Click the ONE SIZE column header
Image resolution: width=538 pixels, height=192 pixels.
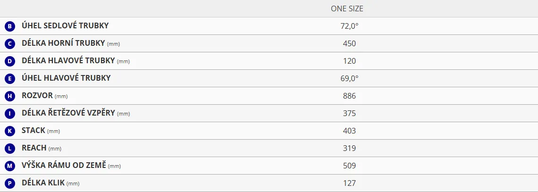pos(347,9)
